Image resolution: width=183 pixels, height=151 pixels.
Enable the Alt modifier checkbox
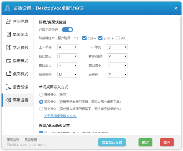(x=118, y=38)
